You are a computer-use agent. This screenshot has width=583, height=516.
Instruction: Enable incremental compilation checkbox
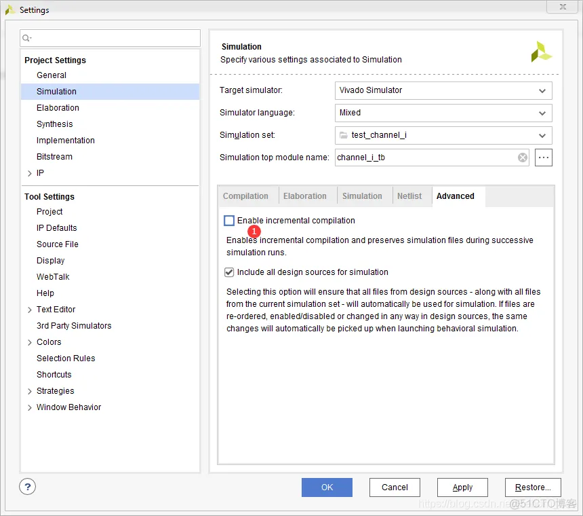pos(229,221)
